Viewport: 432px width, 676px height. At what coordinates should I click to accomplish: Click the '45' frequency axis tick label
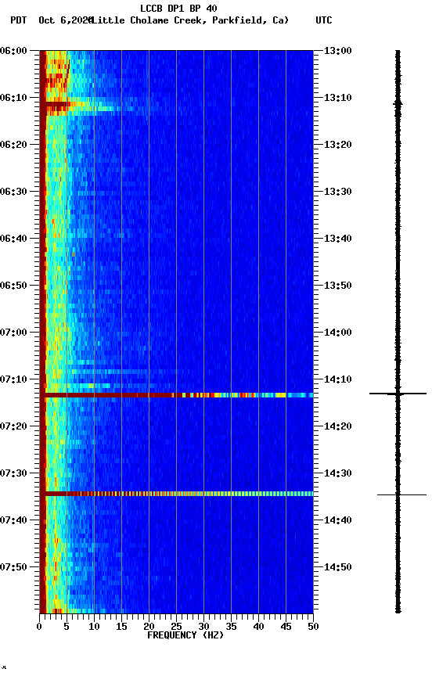(286, 627)
